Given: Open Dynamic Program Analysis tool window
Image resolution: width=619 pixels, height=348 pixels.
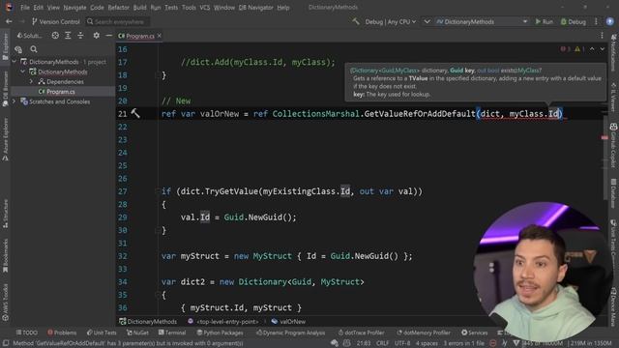Looking at the screenshot, I should pyautogui.click(x=290, y=333).
